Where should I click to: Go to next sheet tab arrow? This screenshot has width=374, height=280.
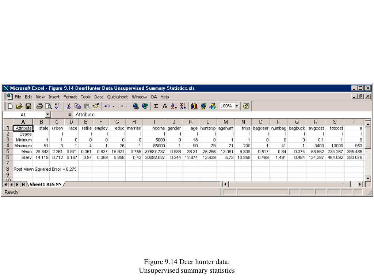pyautogui.click(x=17, y=184)
